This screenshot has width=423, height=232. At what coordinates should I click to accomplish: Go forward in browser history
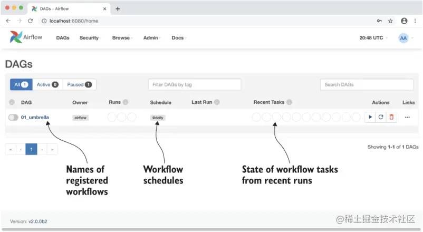click(x=19, y=21)
